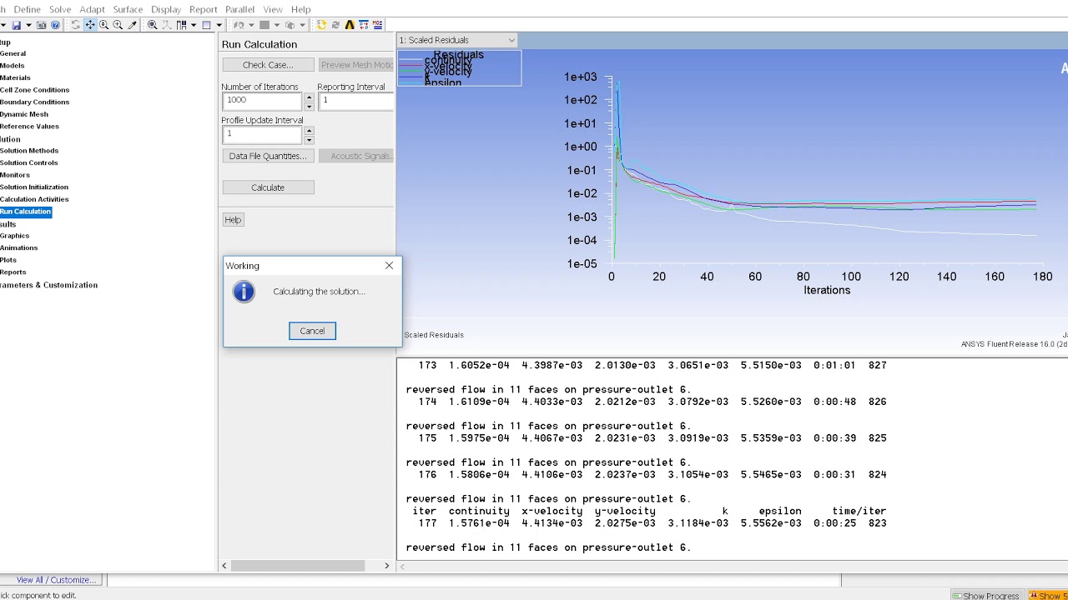Viewport: 1068px width, 600px height.
Task: Select General in the navigation tree
Action: click(13, 53)
